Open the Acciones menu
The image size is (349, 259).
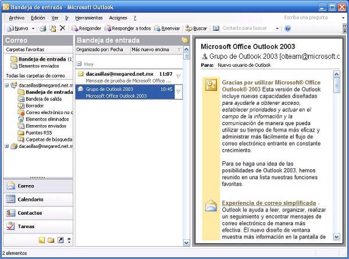[118, 18]
